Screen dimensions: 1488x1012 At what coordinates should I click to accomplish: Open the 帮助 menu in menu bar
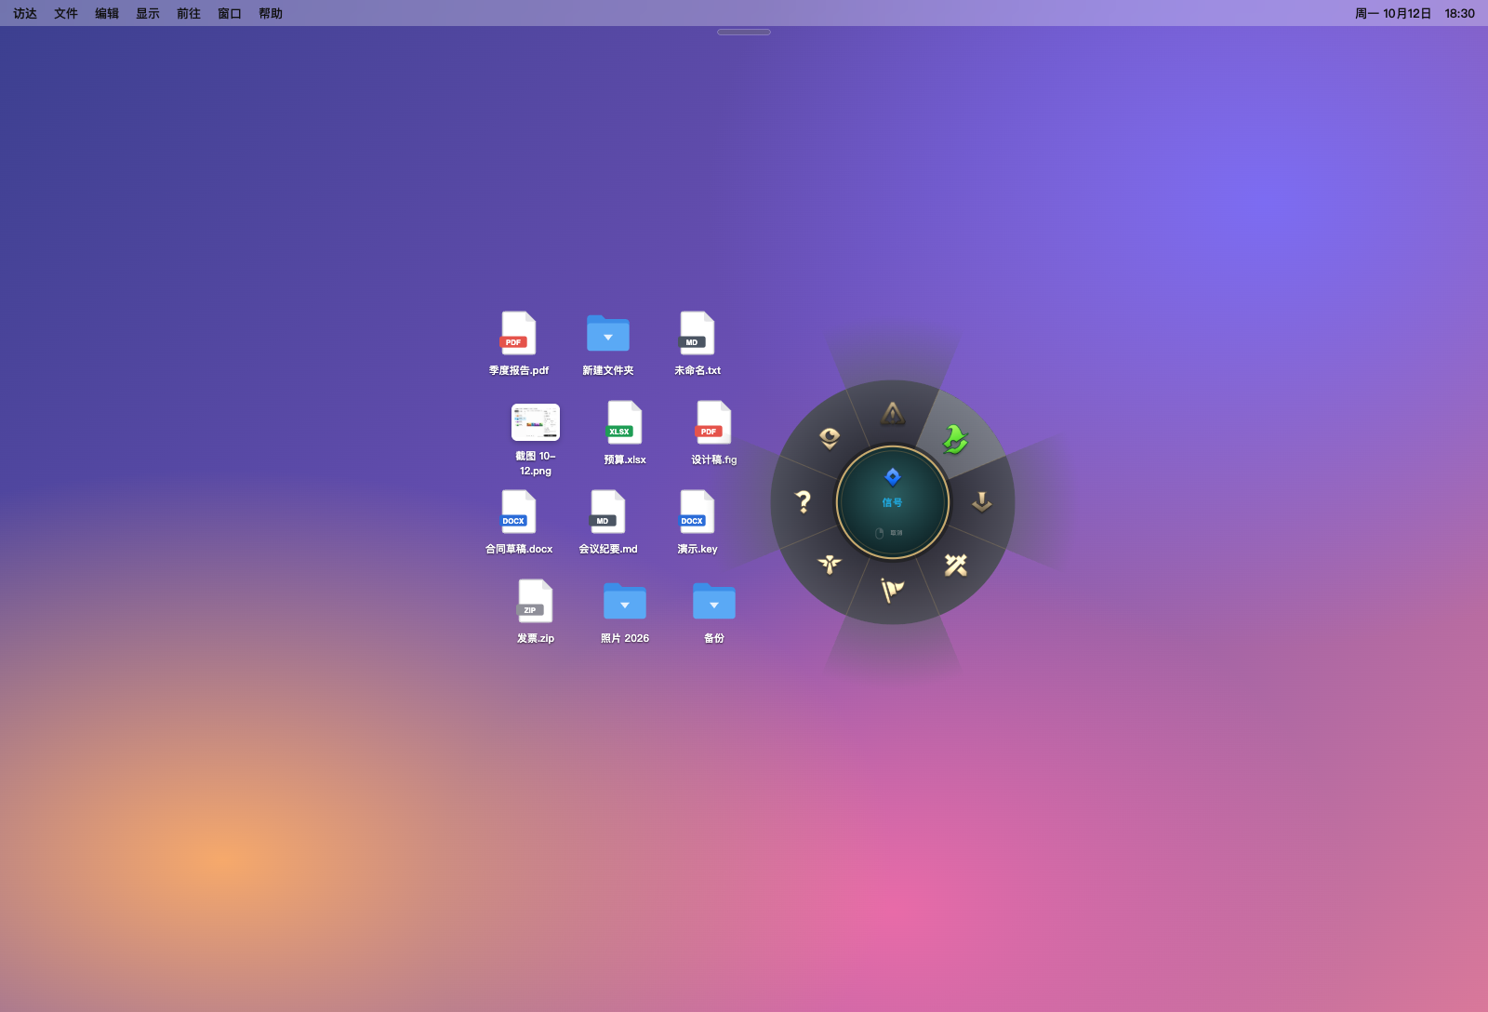coord(271,13)
